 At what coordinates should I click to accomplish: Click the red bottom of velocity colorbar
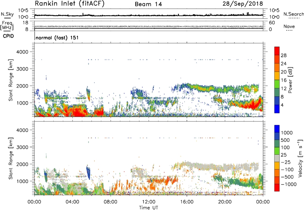[277, 188]
